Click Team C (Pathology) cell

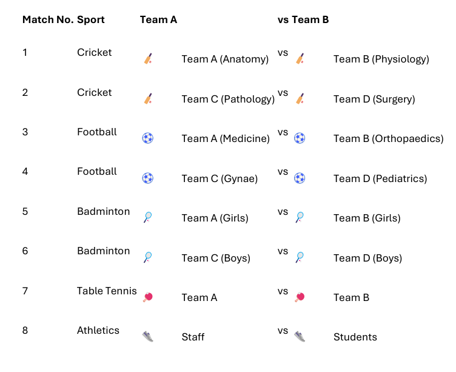point(228,100)
